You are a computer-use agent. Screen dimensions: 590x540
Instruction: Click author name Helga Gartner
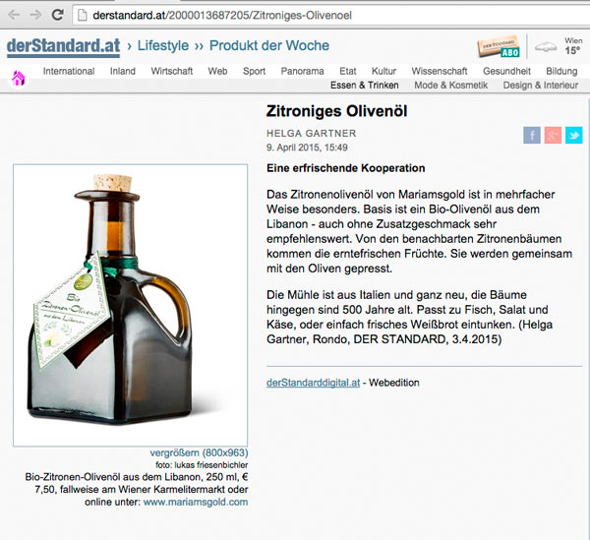[x=311, y=133]
